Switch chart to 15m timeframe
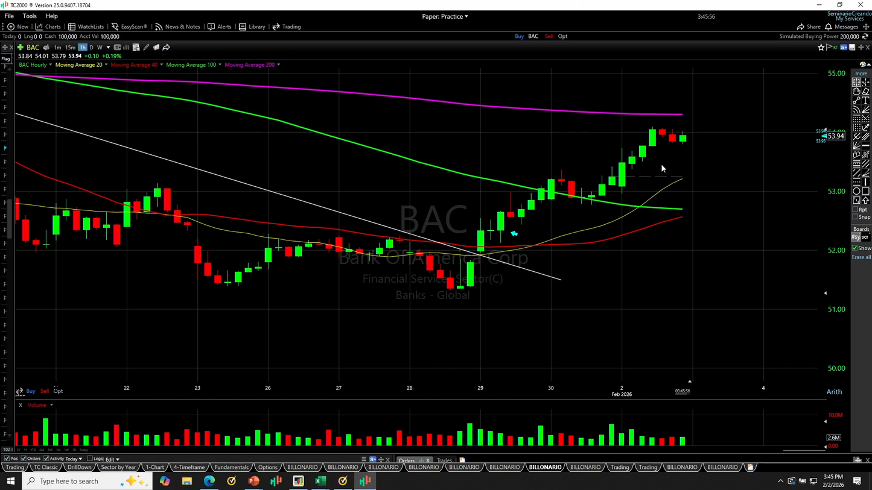 tap(70, 48)
